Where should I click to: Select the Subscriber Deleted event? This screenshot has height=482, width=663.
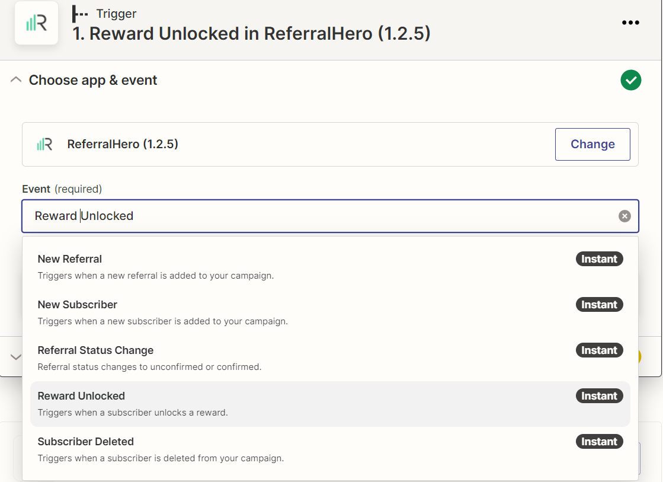pyautogui.click(x=86, y=442)
